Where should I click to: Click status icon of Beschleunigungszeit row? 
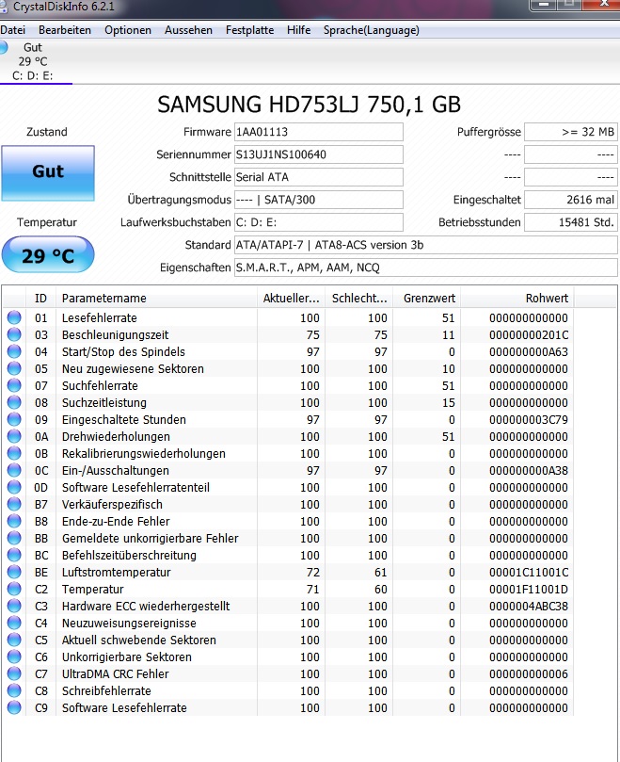14,334
